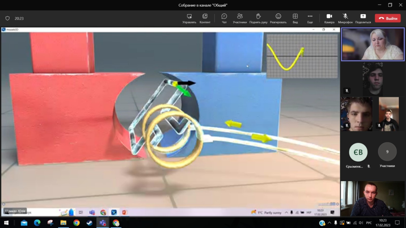This screenshot has height=228, width=406.
Task: Open the Контент pop-out icon
Action: click(x=205, y=18)
